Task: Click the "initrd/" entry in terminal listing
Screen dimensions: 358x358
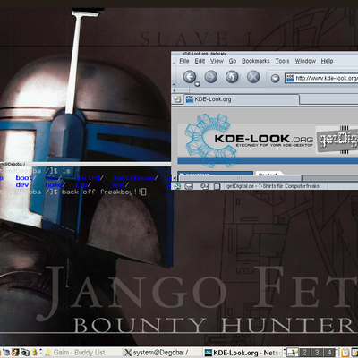Action: [89, 178]
